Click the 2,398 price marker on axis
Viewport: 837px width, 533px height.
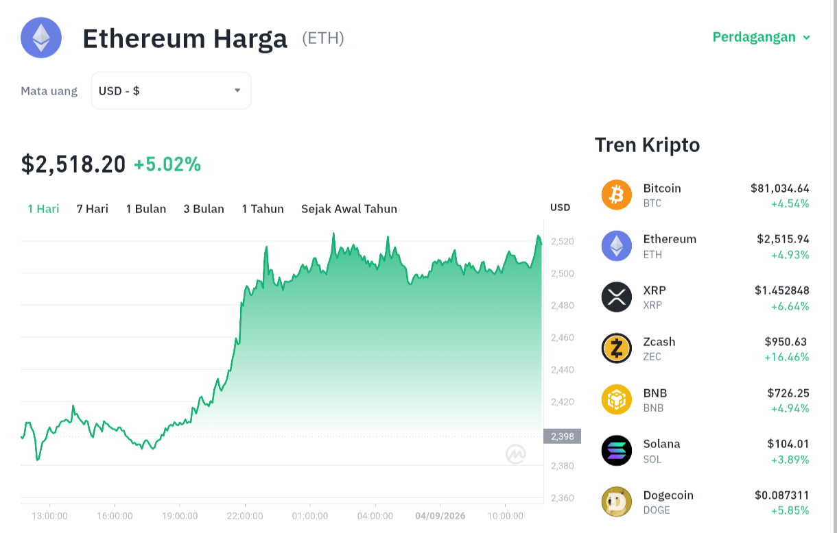[x=563, y=436]
